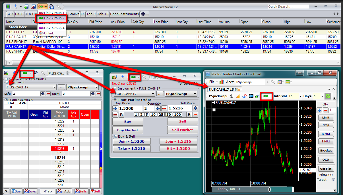Click handshake icon in order ticket toolbar
The image size is (343, 195).
click(x=115, y=77)
